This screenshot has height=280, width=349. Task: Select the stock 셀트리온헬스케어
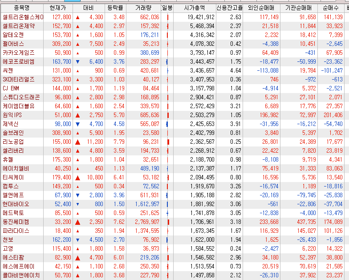coord(23,17)
